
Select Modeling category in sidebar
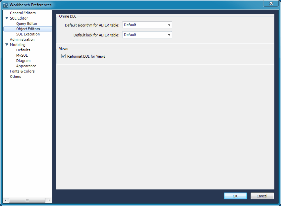18,45
